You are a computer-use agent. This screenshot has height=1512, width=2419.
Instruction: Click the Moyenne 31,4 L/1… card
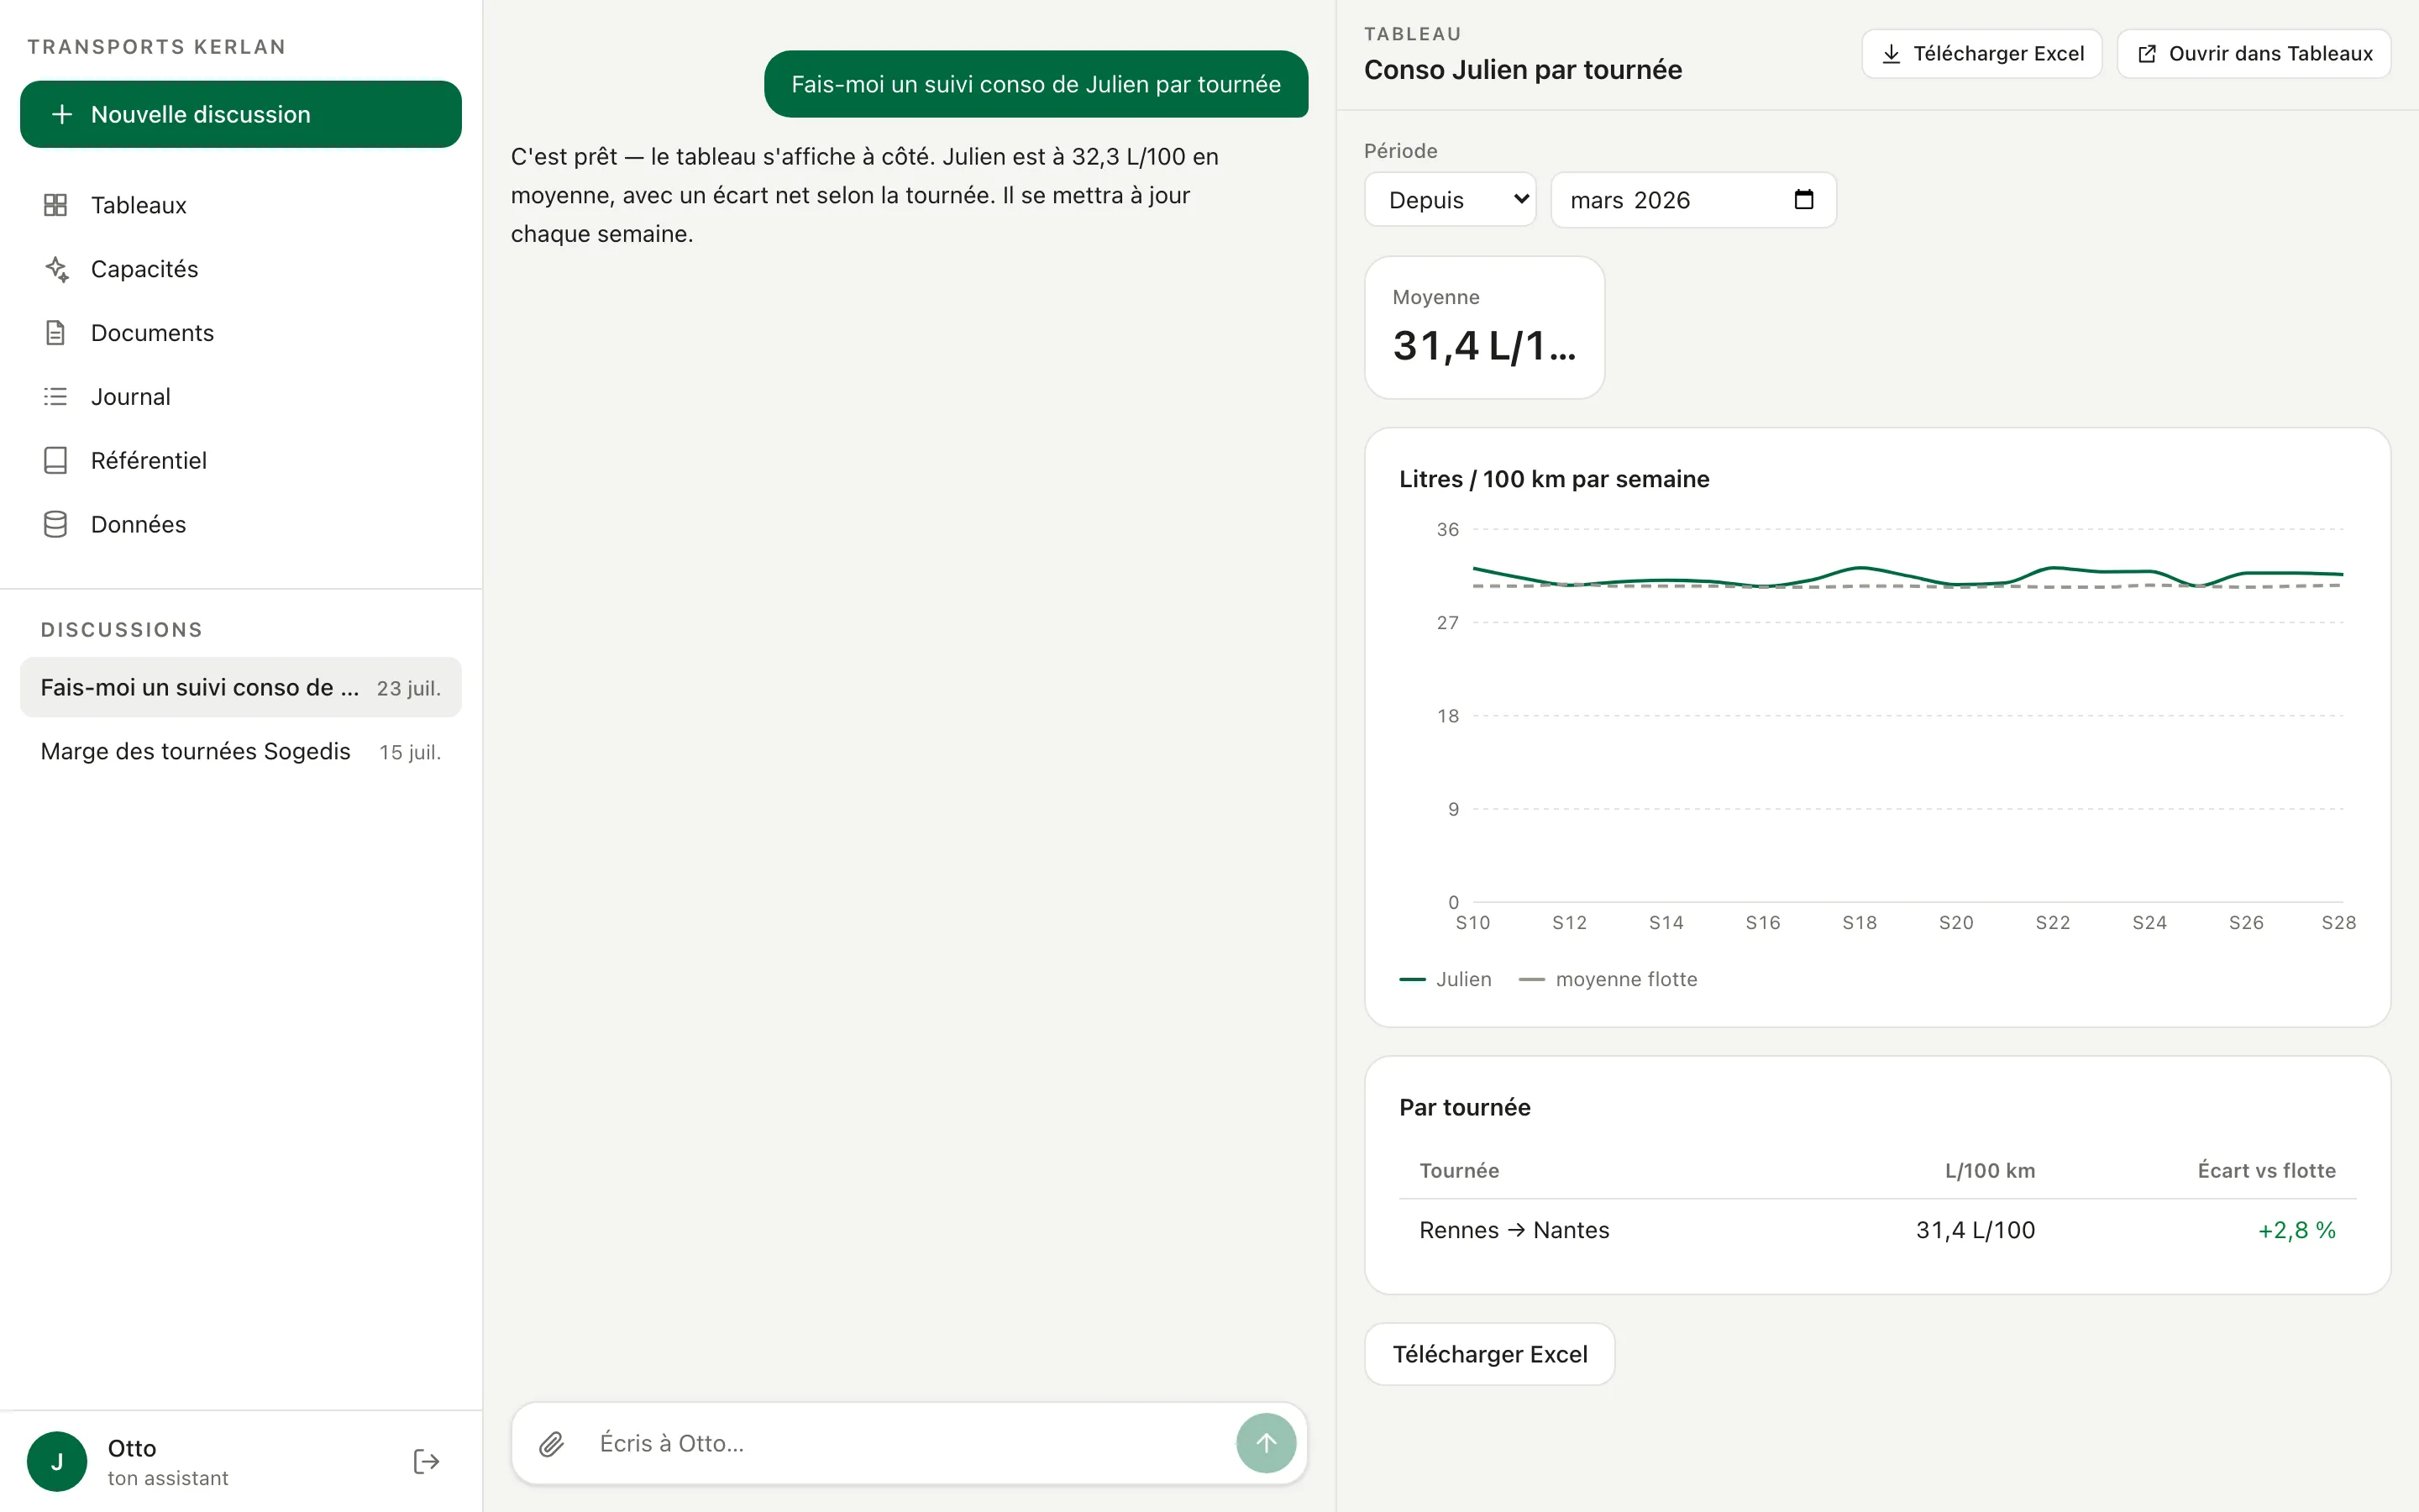coord(1484,328)
